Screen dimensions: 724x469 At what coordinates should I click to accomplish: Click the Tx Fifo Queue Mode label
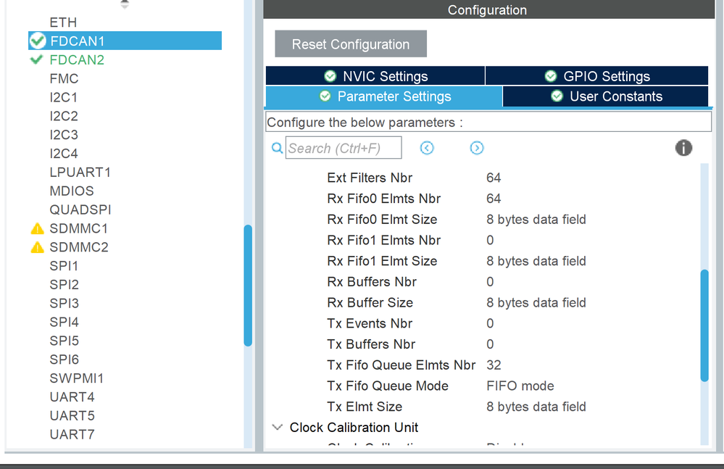388,386
